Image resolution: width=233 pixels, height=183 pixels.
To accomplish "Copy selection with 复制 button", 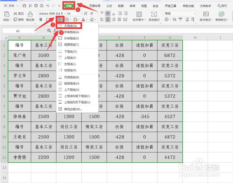I will coord(19,20).
